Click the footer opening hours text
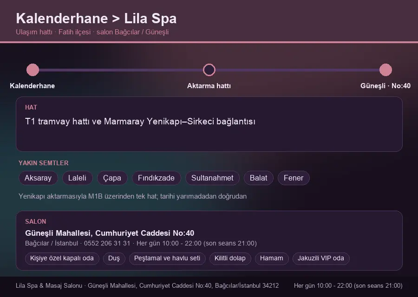 (348, 285)
